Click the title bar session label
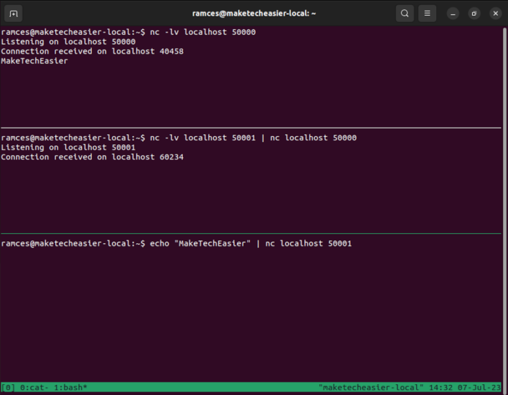 pyautogui.click(x=254, y=13)
